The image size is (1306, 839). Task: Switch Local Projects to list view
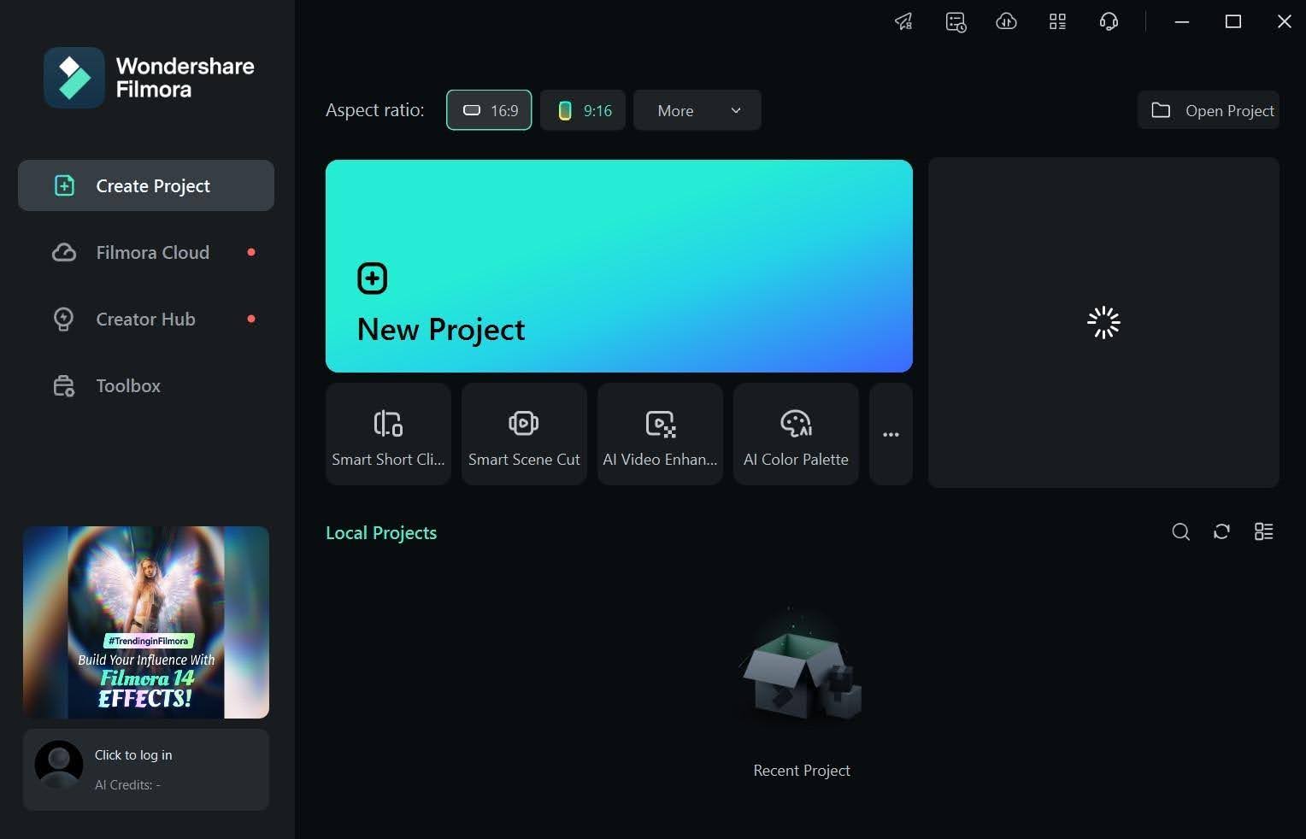(1264, 531)
